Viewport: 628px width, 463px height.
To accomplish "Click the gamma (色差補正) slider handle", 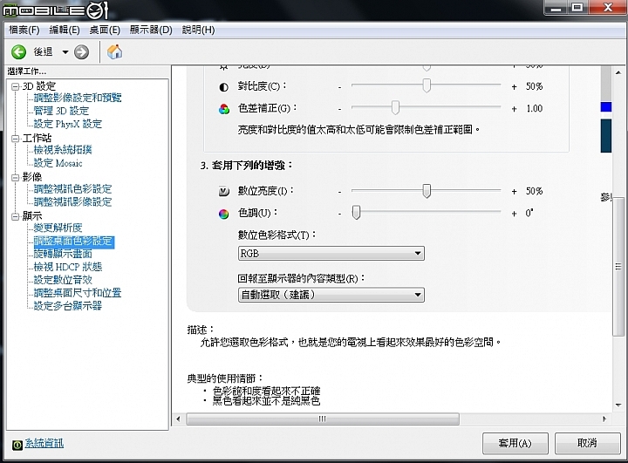I will click(395, 107).
